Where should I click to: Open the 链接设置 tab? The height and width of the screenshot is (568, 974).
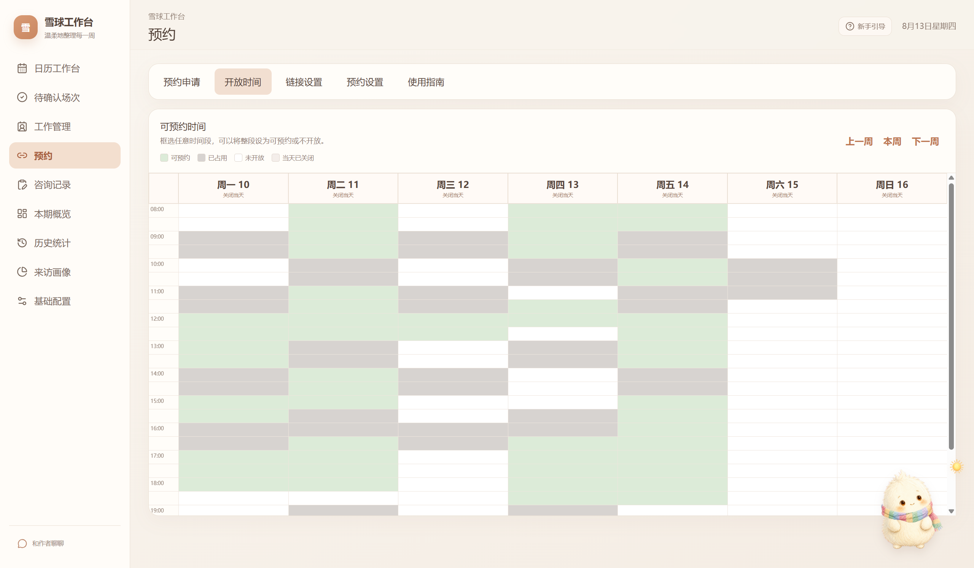(x=304, y=82)
